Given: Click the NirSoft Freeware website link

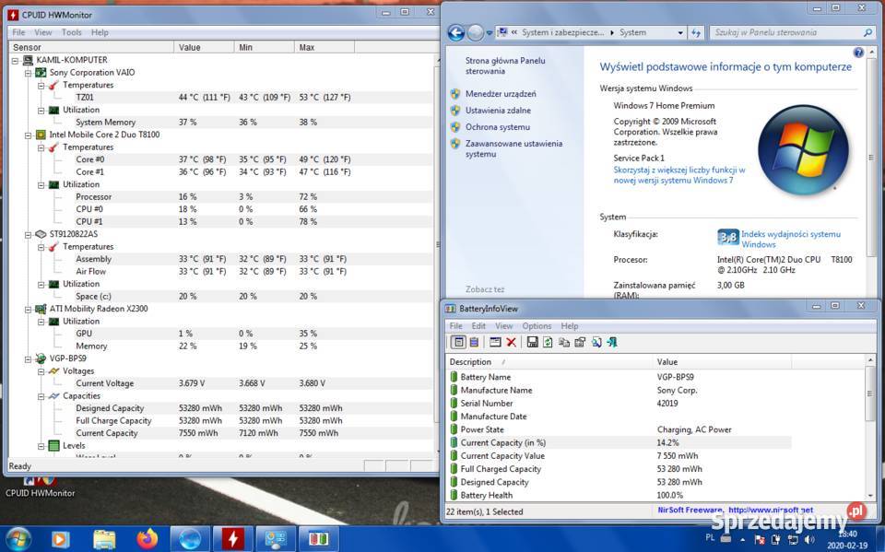Looking at the screenshot, I should pyautogui.click(x=736, y=511).
